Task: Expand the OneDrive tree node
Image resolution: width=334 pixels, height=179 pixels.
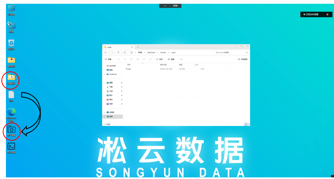Action: [104, 74]
